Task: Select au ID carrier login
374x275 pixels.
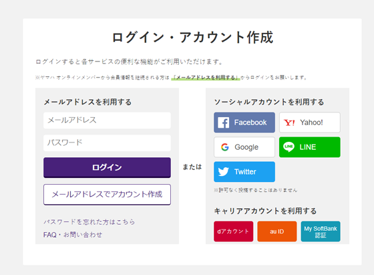Action: click(x=277, y=232)
